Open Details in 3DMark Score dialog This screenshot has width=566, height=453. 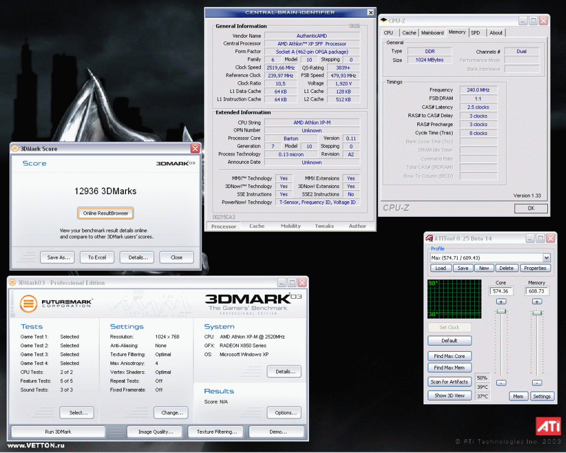tap(138, 258)
